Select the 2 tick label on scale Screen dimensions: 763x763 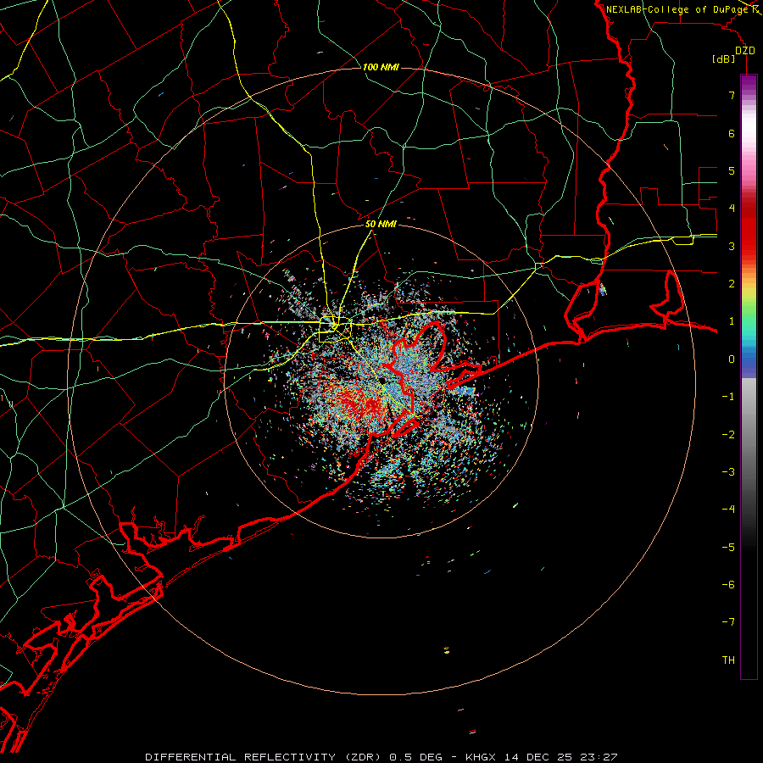732,284
